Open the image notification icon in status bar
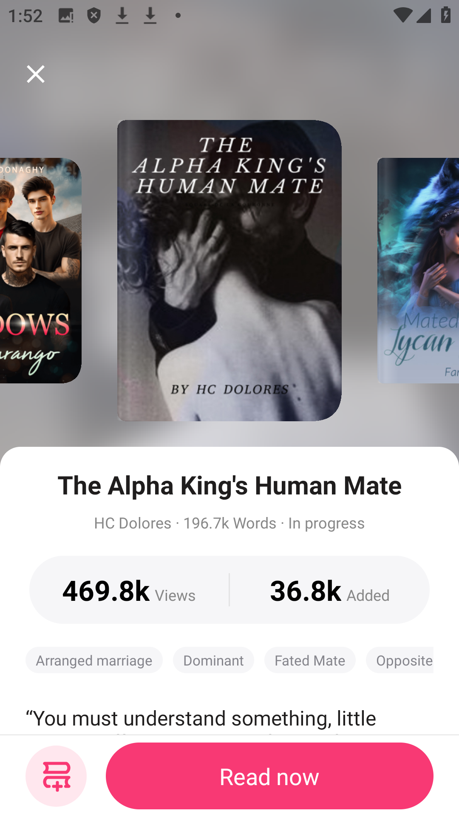 click(x=65, y=16)
